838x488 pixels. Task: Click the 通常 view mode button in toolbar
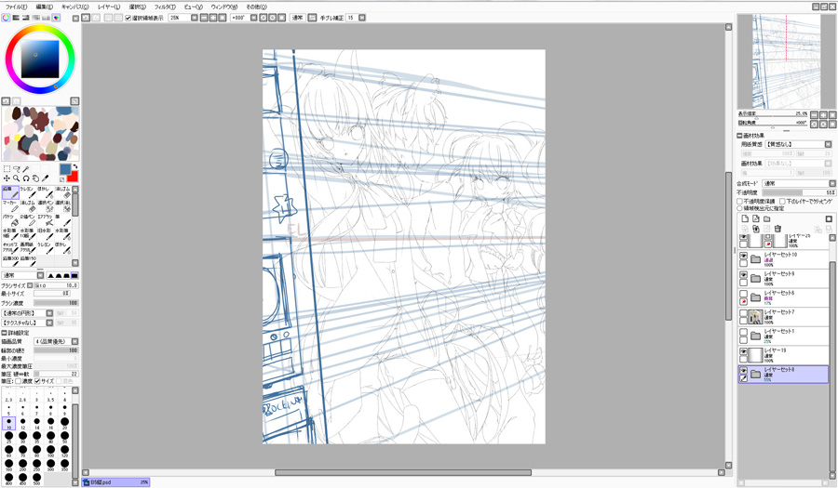click(297, 18)
